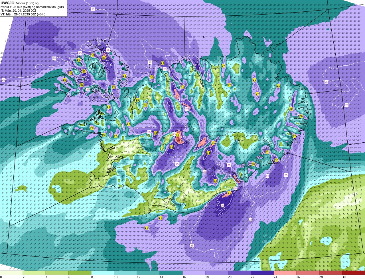Viewport: 365px width, 279px height.
Task: Click the yellow '36' gust label in the Westfjords
Action: [x=84, y=71]
